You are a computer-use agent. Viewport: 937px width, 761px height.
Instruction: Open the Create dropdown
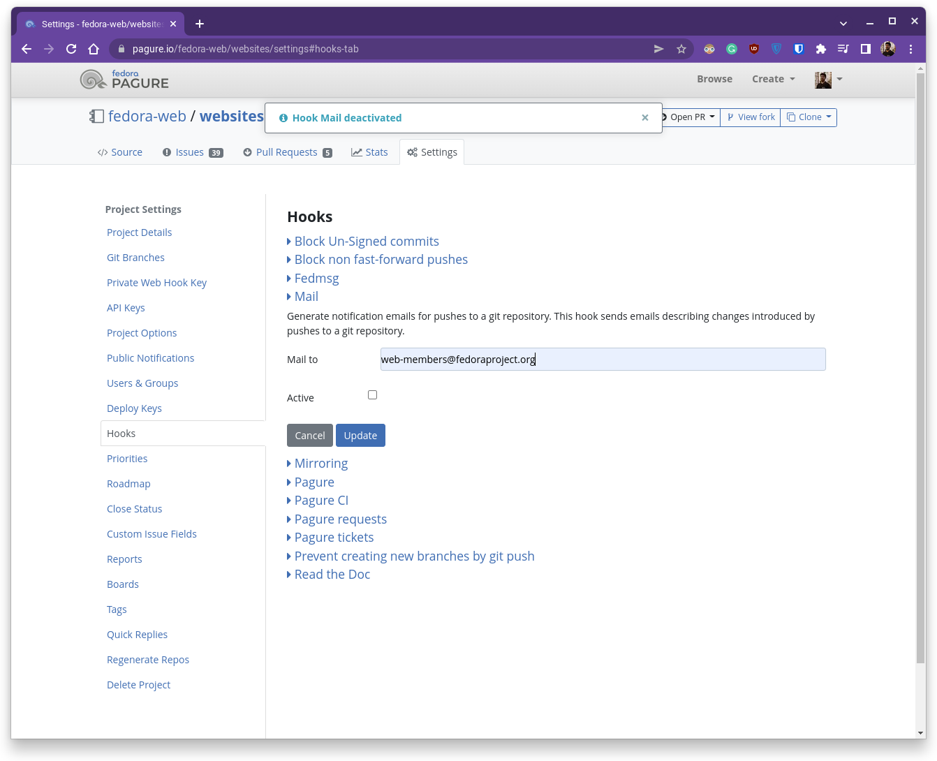pos(774,79)
